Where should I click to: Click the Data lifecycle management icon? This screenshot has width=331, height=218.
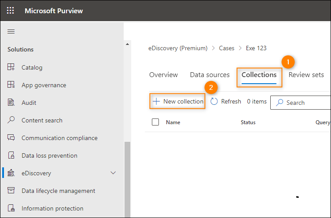[11, 190]
